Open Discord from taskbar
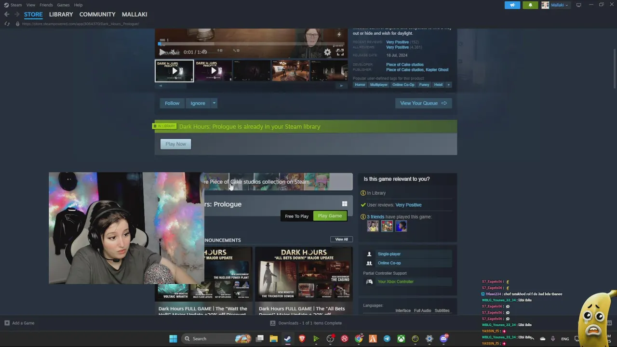This screenshot has width=617, height=347. click(443, 339)
